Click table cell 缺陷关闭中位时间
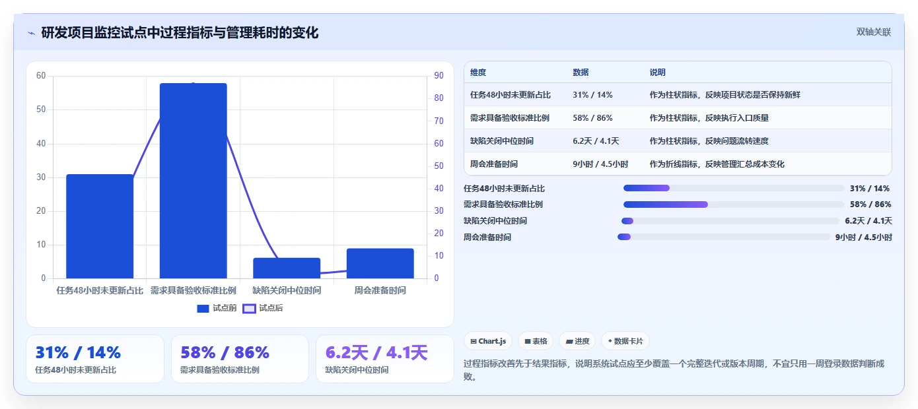The width and height of the screenshot is (918, 409). (502, 141)
